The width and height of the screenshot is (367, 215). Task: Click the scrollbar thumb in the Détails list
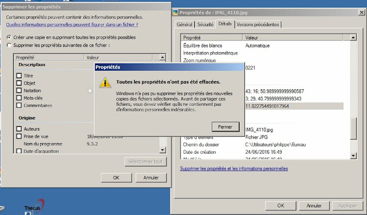coord(353,129)
